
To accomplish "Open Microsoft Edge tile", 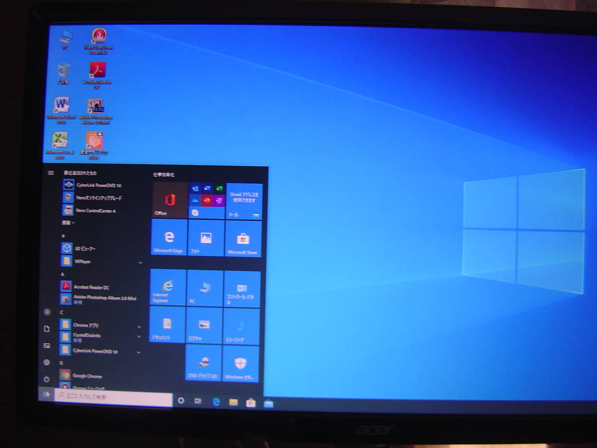I will click(169, 238).
